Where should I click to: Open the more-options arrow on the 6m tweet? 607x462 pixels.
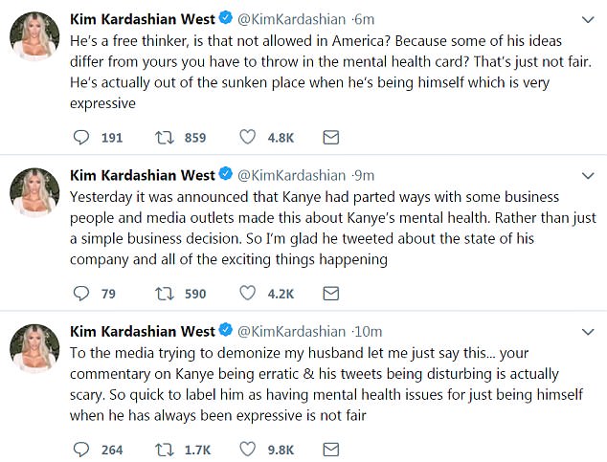[x=585, y=20]
